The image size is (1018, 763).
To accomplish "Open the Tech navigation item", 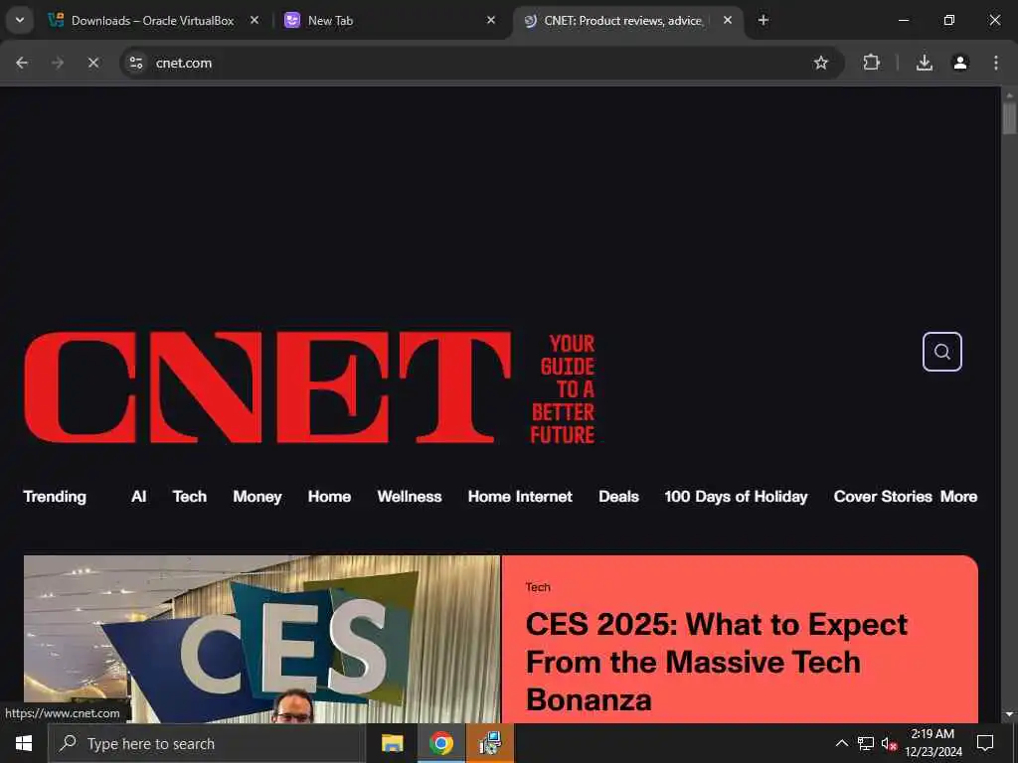I will click(x=190, y=497).
